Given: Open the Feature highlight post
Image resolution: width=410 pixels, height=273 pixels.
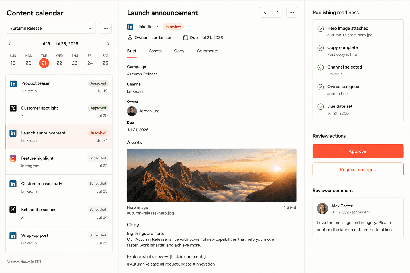Looking at the screenshot, I should (59, 162).
